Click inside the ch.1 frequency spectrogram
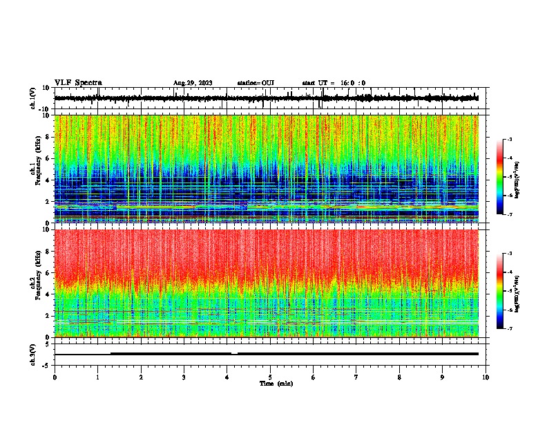 [267, 169]
